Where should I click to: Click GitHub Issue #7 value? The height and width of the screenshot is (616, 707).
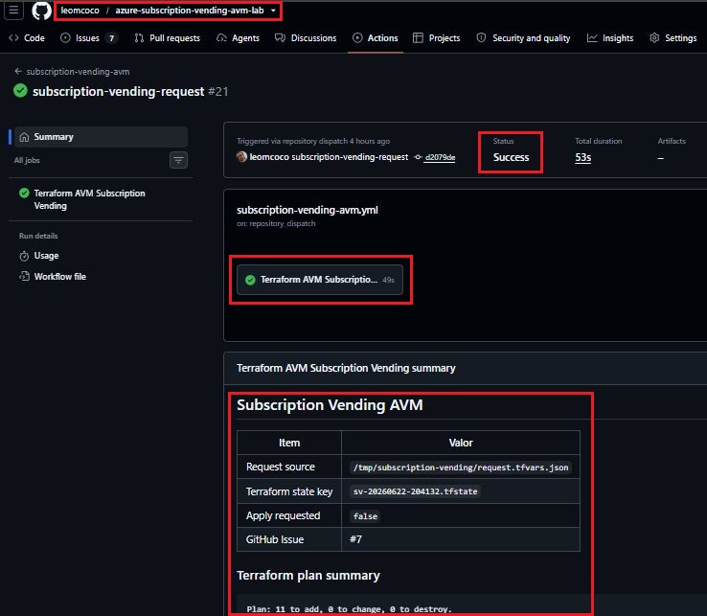click(355, 539)
